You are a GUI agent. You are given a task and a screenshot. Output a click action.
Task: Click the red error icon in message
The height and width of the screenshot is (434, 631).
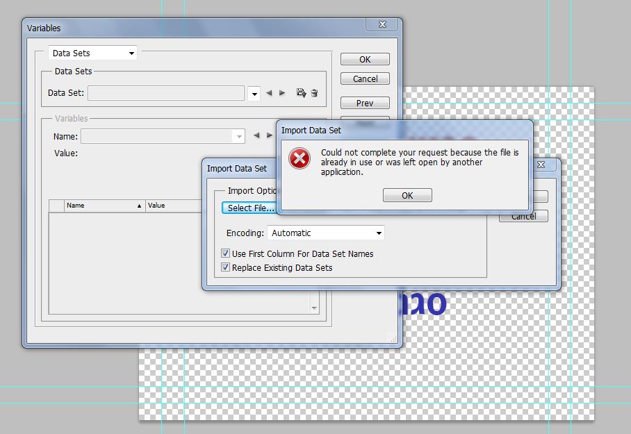click(300, 158)
